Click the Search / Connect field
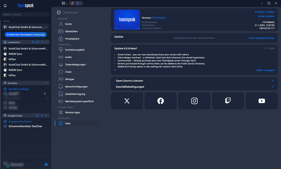Image resolution: width=281 pixels, height=169 pixels. (x=25, y=14)
